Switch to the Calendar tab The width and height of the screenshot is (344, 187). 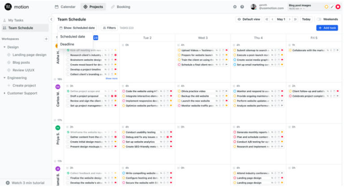click(65, 7)
